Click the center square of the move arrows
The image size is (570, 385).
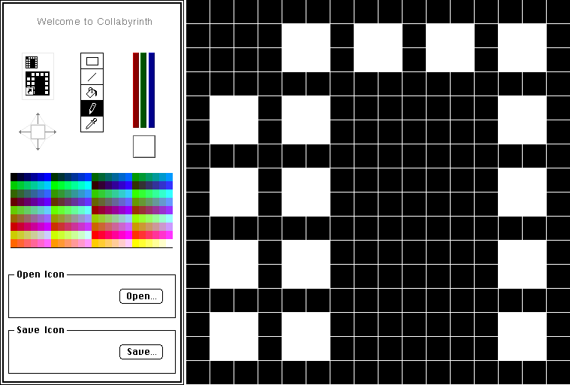pyautogui.click(x=38, y=132)
